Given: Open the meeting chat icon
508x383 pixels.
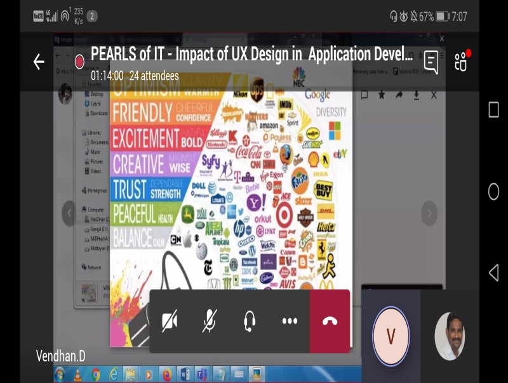Looking at the screenshot, I should tap(431, 62).
